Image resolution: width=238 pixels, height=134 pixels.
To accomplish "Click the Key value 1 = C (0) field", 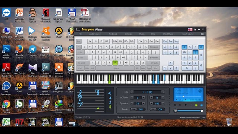I will [x=147, y=92].
